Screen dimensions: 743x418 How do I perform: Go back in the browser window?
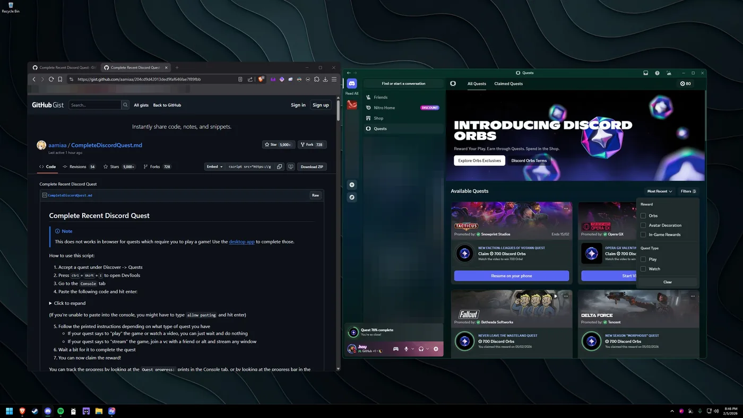coord(34,79)
